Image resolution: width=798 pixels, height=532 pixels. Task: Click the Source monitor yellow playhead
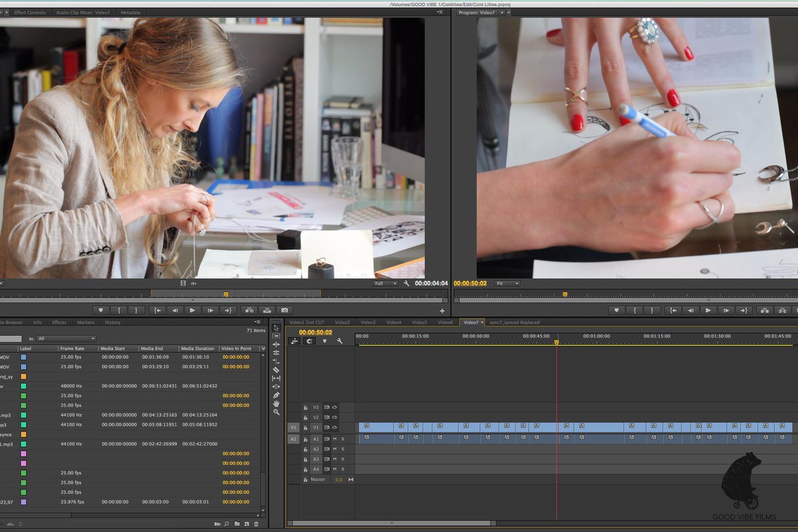(226, 294)
